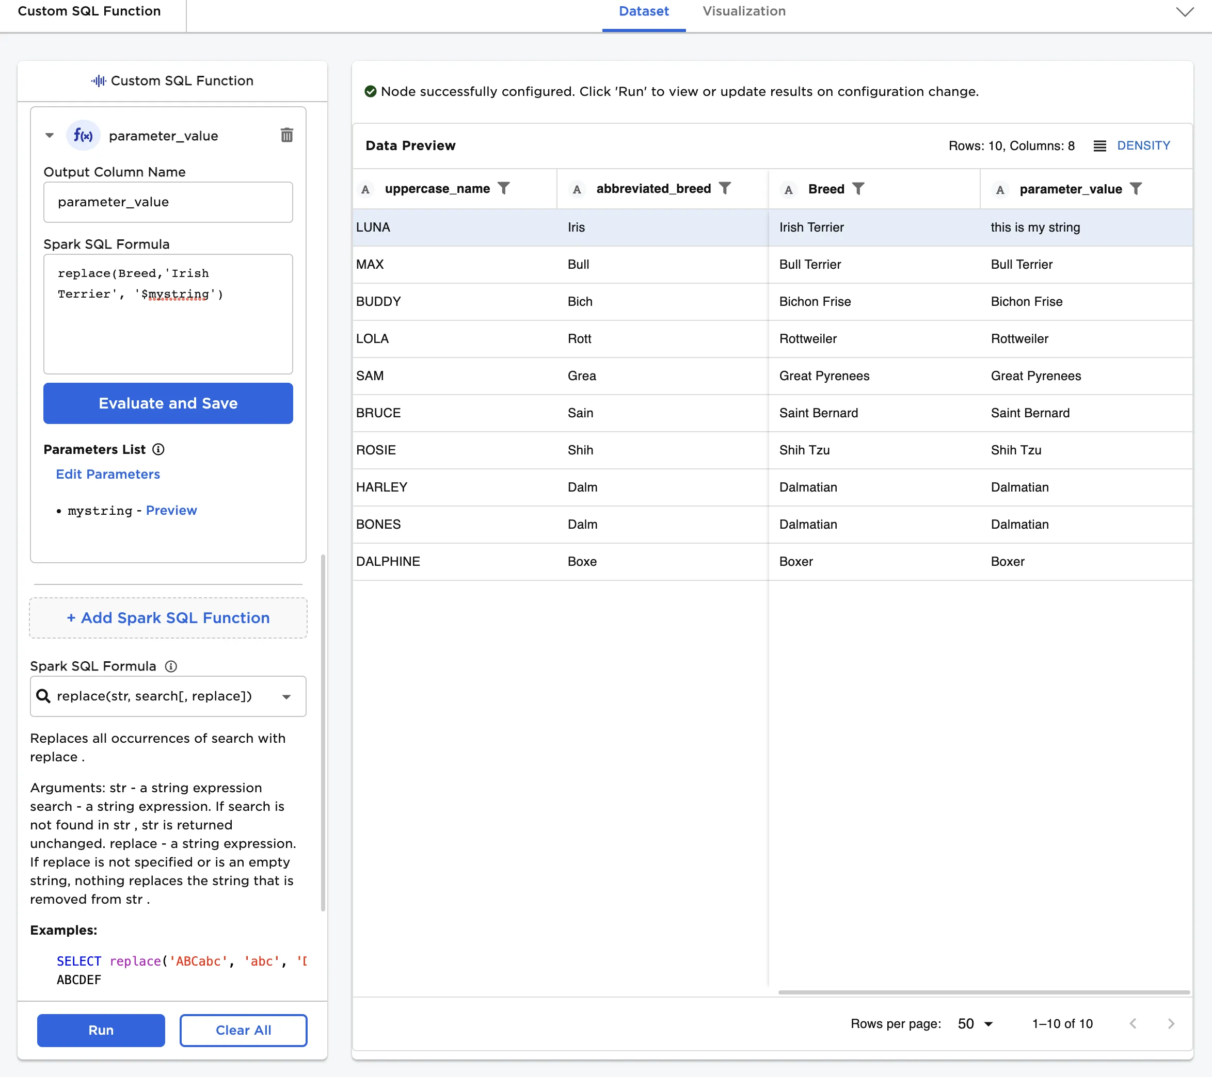
Task: Open the replace formula search dropdown
Action: [x=286, y=697]
